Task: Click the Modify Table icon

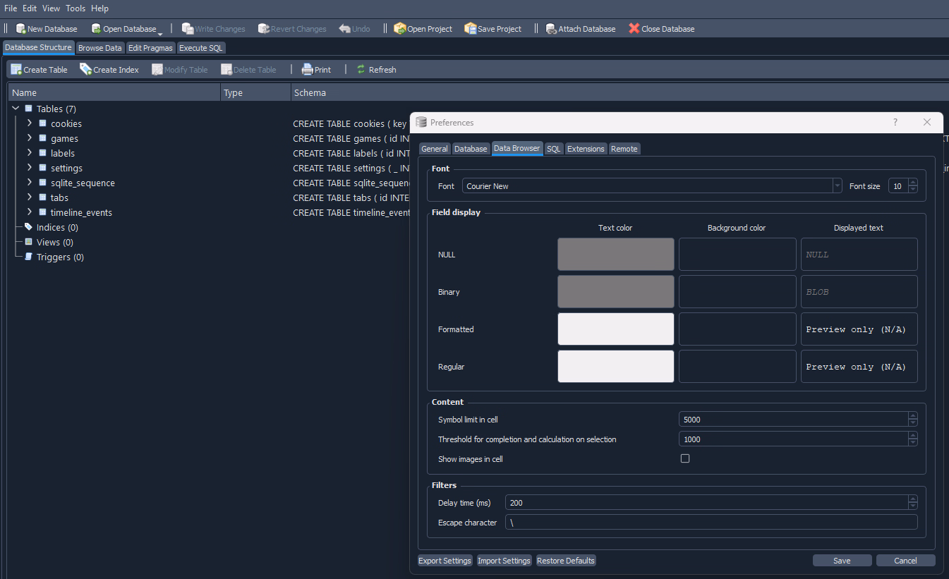Action: click(157, 69)
